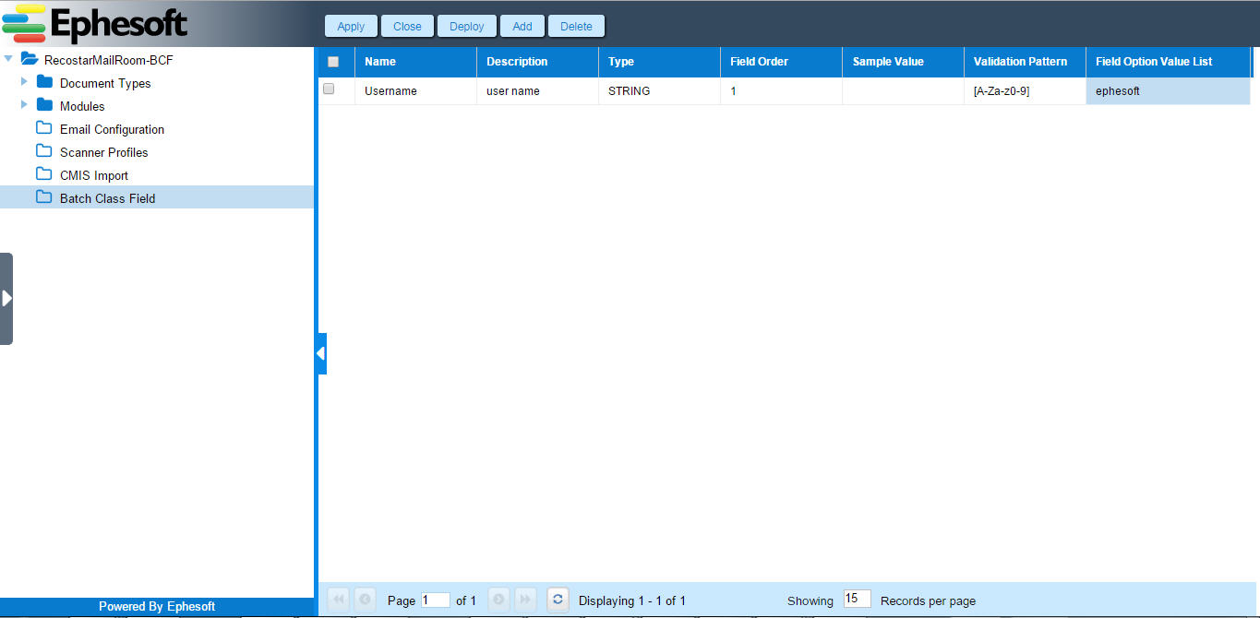Go to last page icon
The height and width of the screenshot is (618, 1260).
(x=525, y=600)
